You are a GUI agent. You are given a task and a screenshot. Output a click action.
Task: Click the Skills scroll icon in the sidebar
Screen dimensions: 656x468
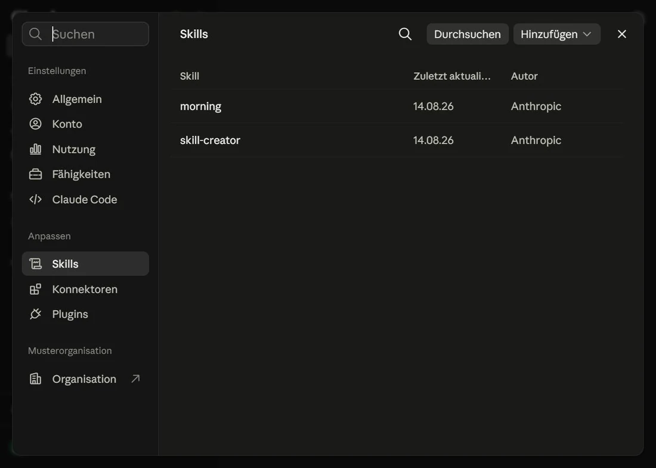36,264
